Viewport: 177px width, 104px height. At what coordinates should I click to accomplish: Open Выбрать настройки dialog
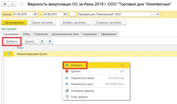(x=75, y=23)
